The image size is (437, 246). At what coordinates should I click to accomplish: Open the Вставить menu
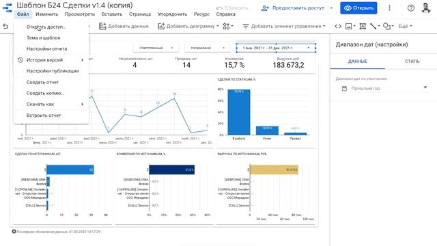[112, 14]
